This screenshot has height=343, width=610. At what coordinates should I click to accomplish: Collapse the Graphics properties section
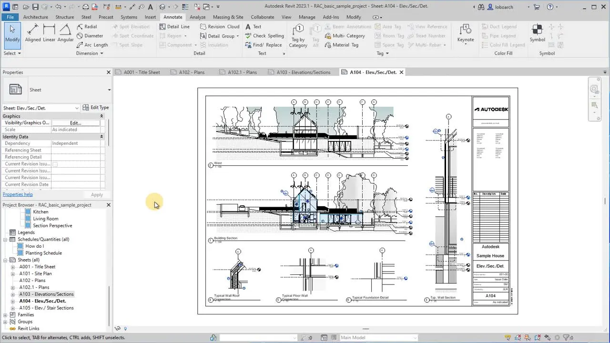click(101, 116)
